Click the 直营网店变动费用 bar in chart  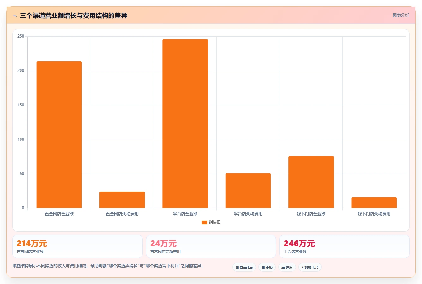tap(122, 200)
